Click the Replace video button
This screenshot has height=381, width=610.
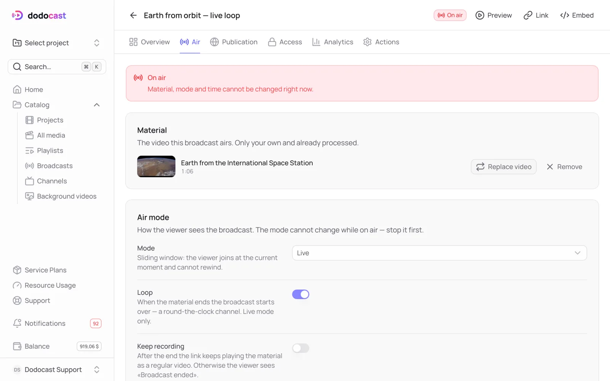[x=504, y=167]
